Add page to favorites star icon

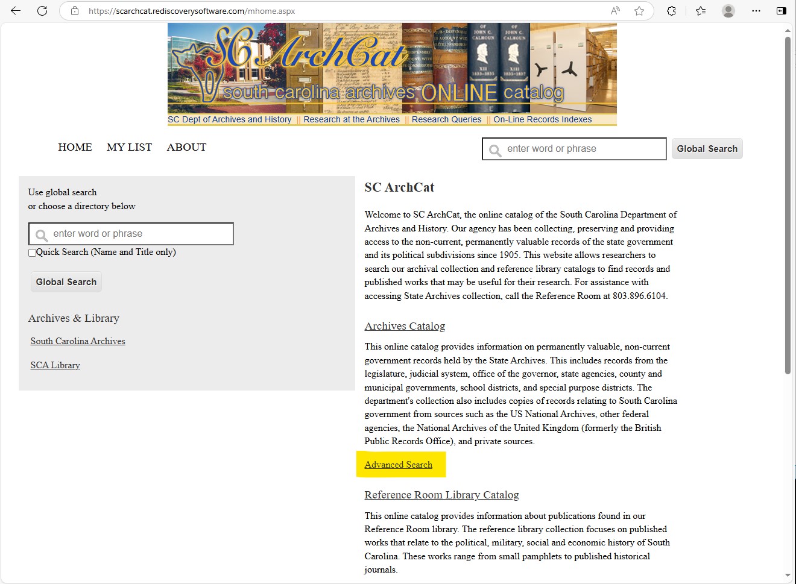[639, 11]
